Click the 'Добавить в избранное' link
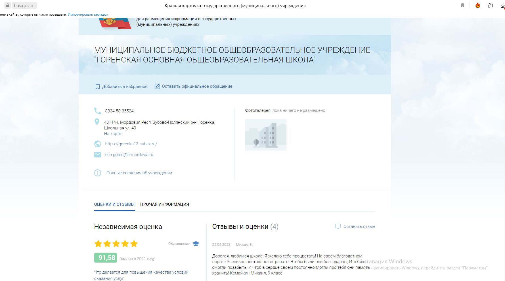 [x=125, y=87]
